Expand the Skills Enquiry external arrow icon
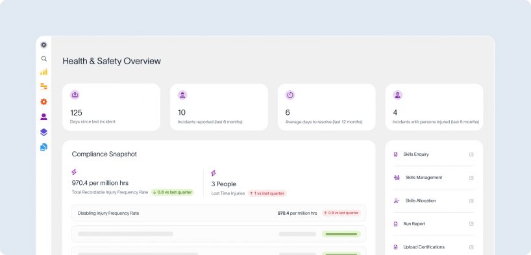Image resolution: width=531 pixels, height=255 pixels. [471, 154]
